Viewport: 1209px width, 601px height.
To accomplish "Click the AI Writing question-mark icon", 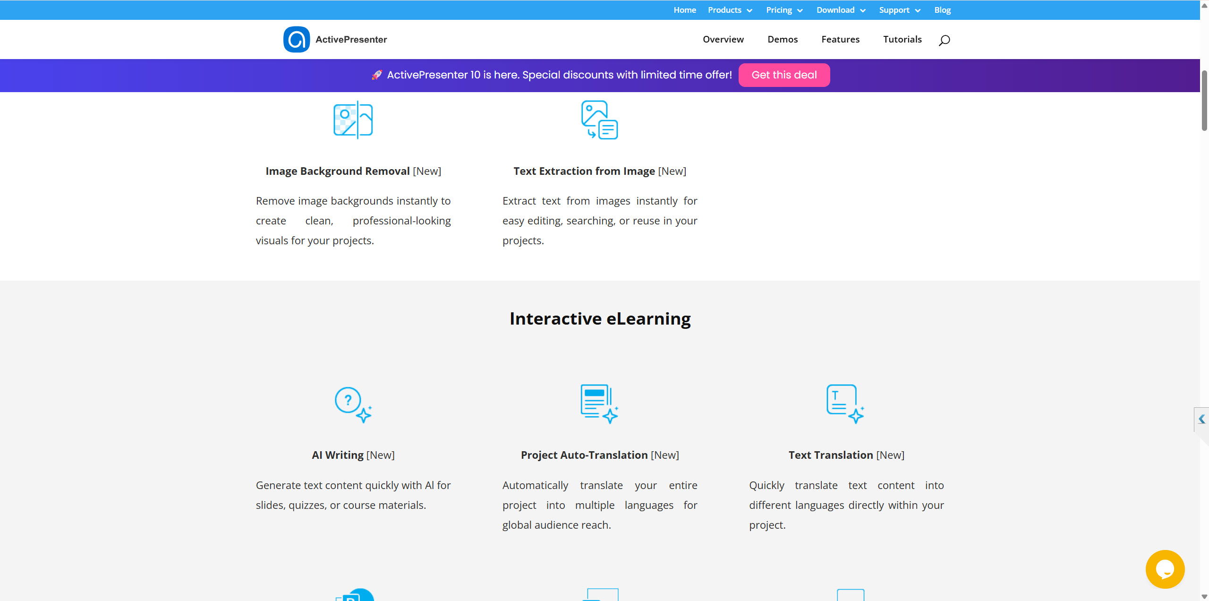I will coord(353,404).
